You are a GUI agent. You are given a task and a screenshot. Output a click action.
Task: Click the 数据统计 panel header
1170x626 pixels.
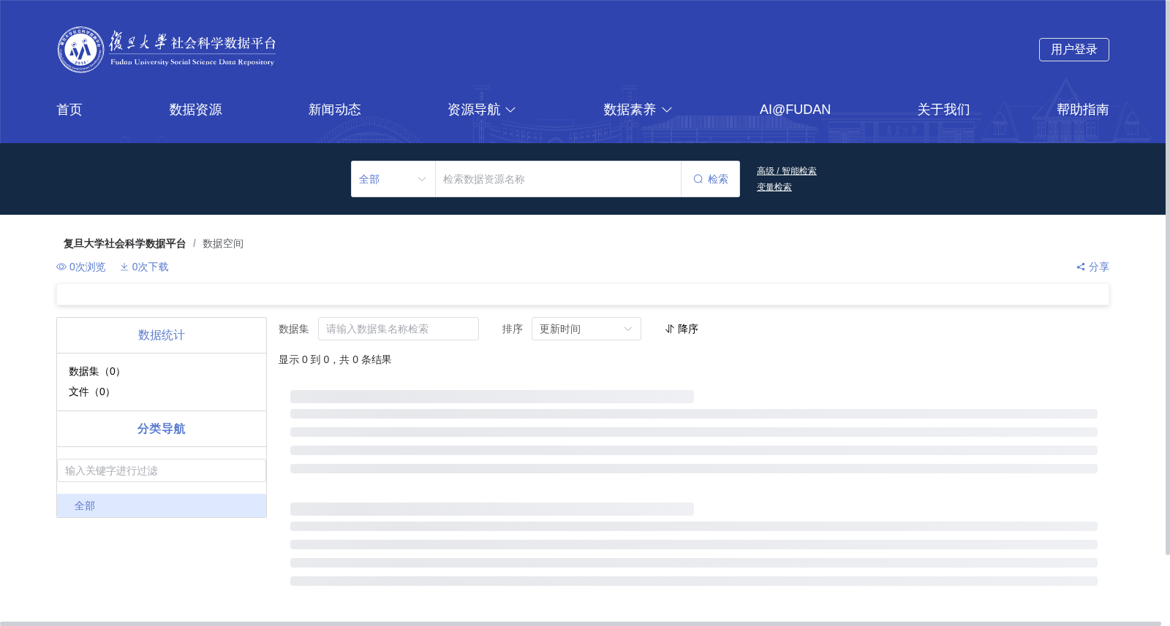(x=162, y=335)
